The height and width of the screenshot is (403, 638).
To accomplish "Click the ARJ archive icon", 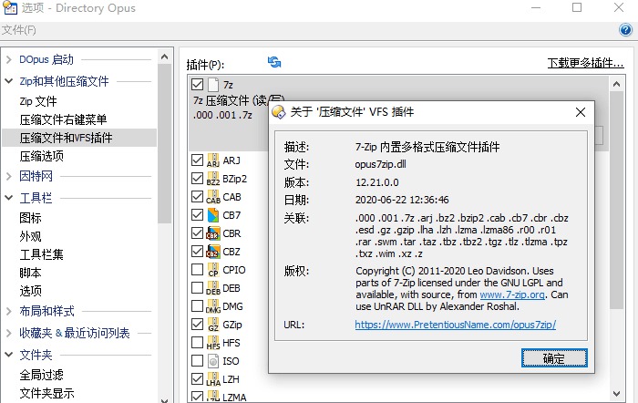I will (x=213, y=160).
